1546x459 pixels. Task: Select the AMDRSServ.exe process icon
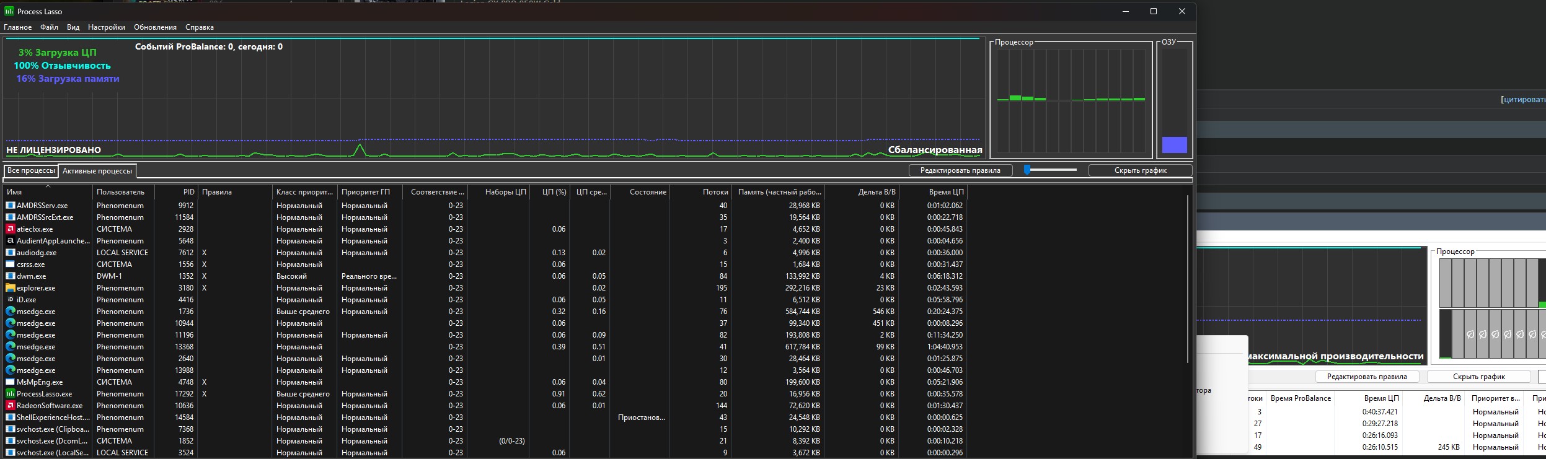10,206
